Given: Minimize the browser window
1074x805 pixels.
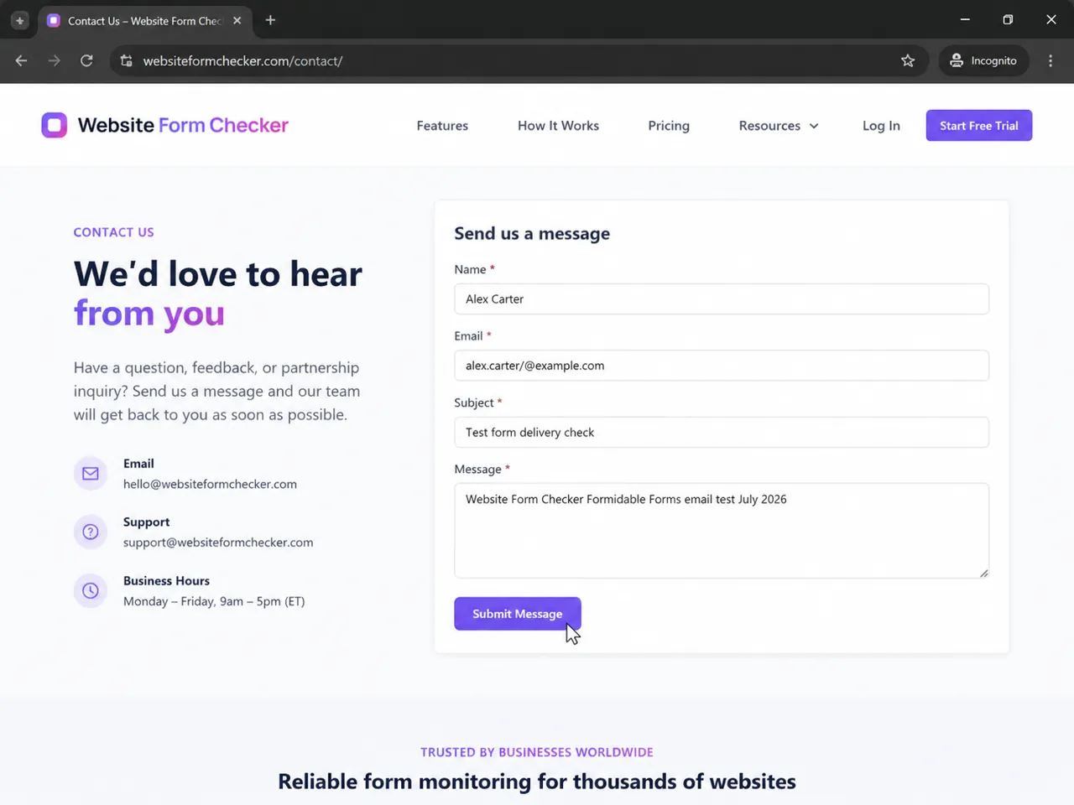Looking at the screenshot, I should pyautogui.click(x=965, y=20).
